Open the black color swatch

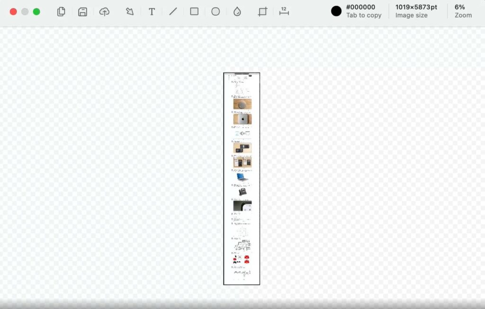pyautogui.click(x=336, y=11)
